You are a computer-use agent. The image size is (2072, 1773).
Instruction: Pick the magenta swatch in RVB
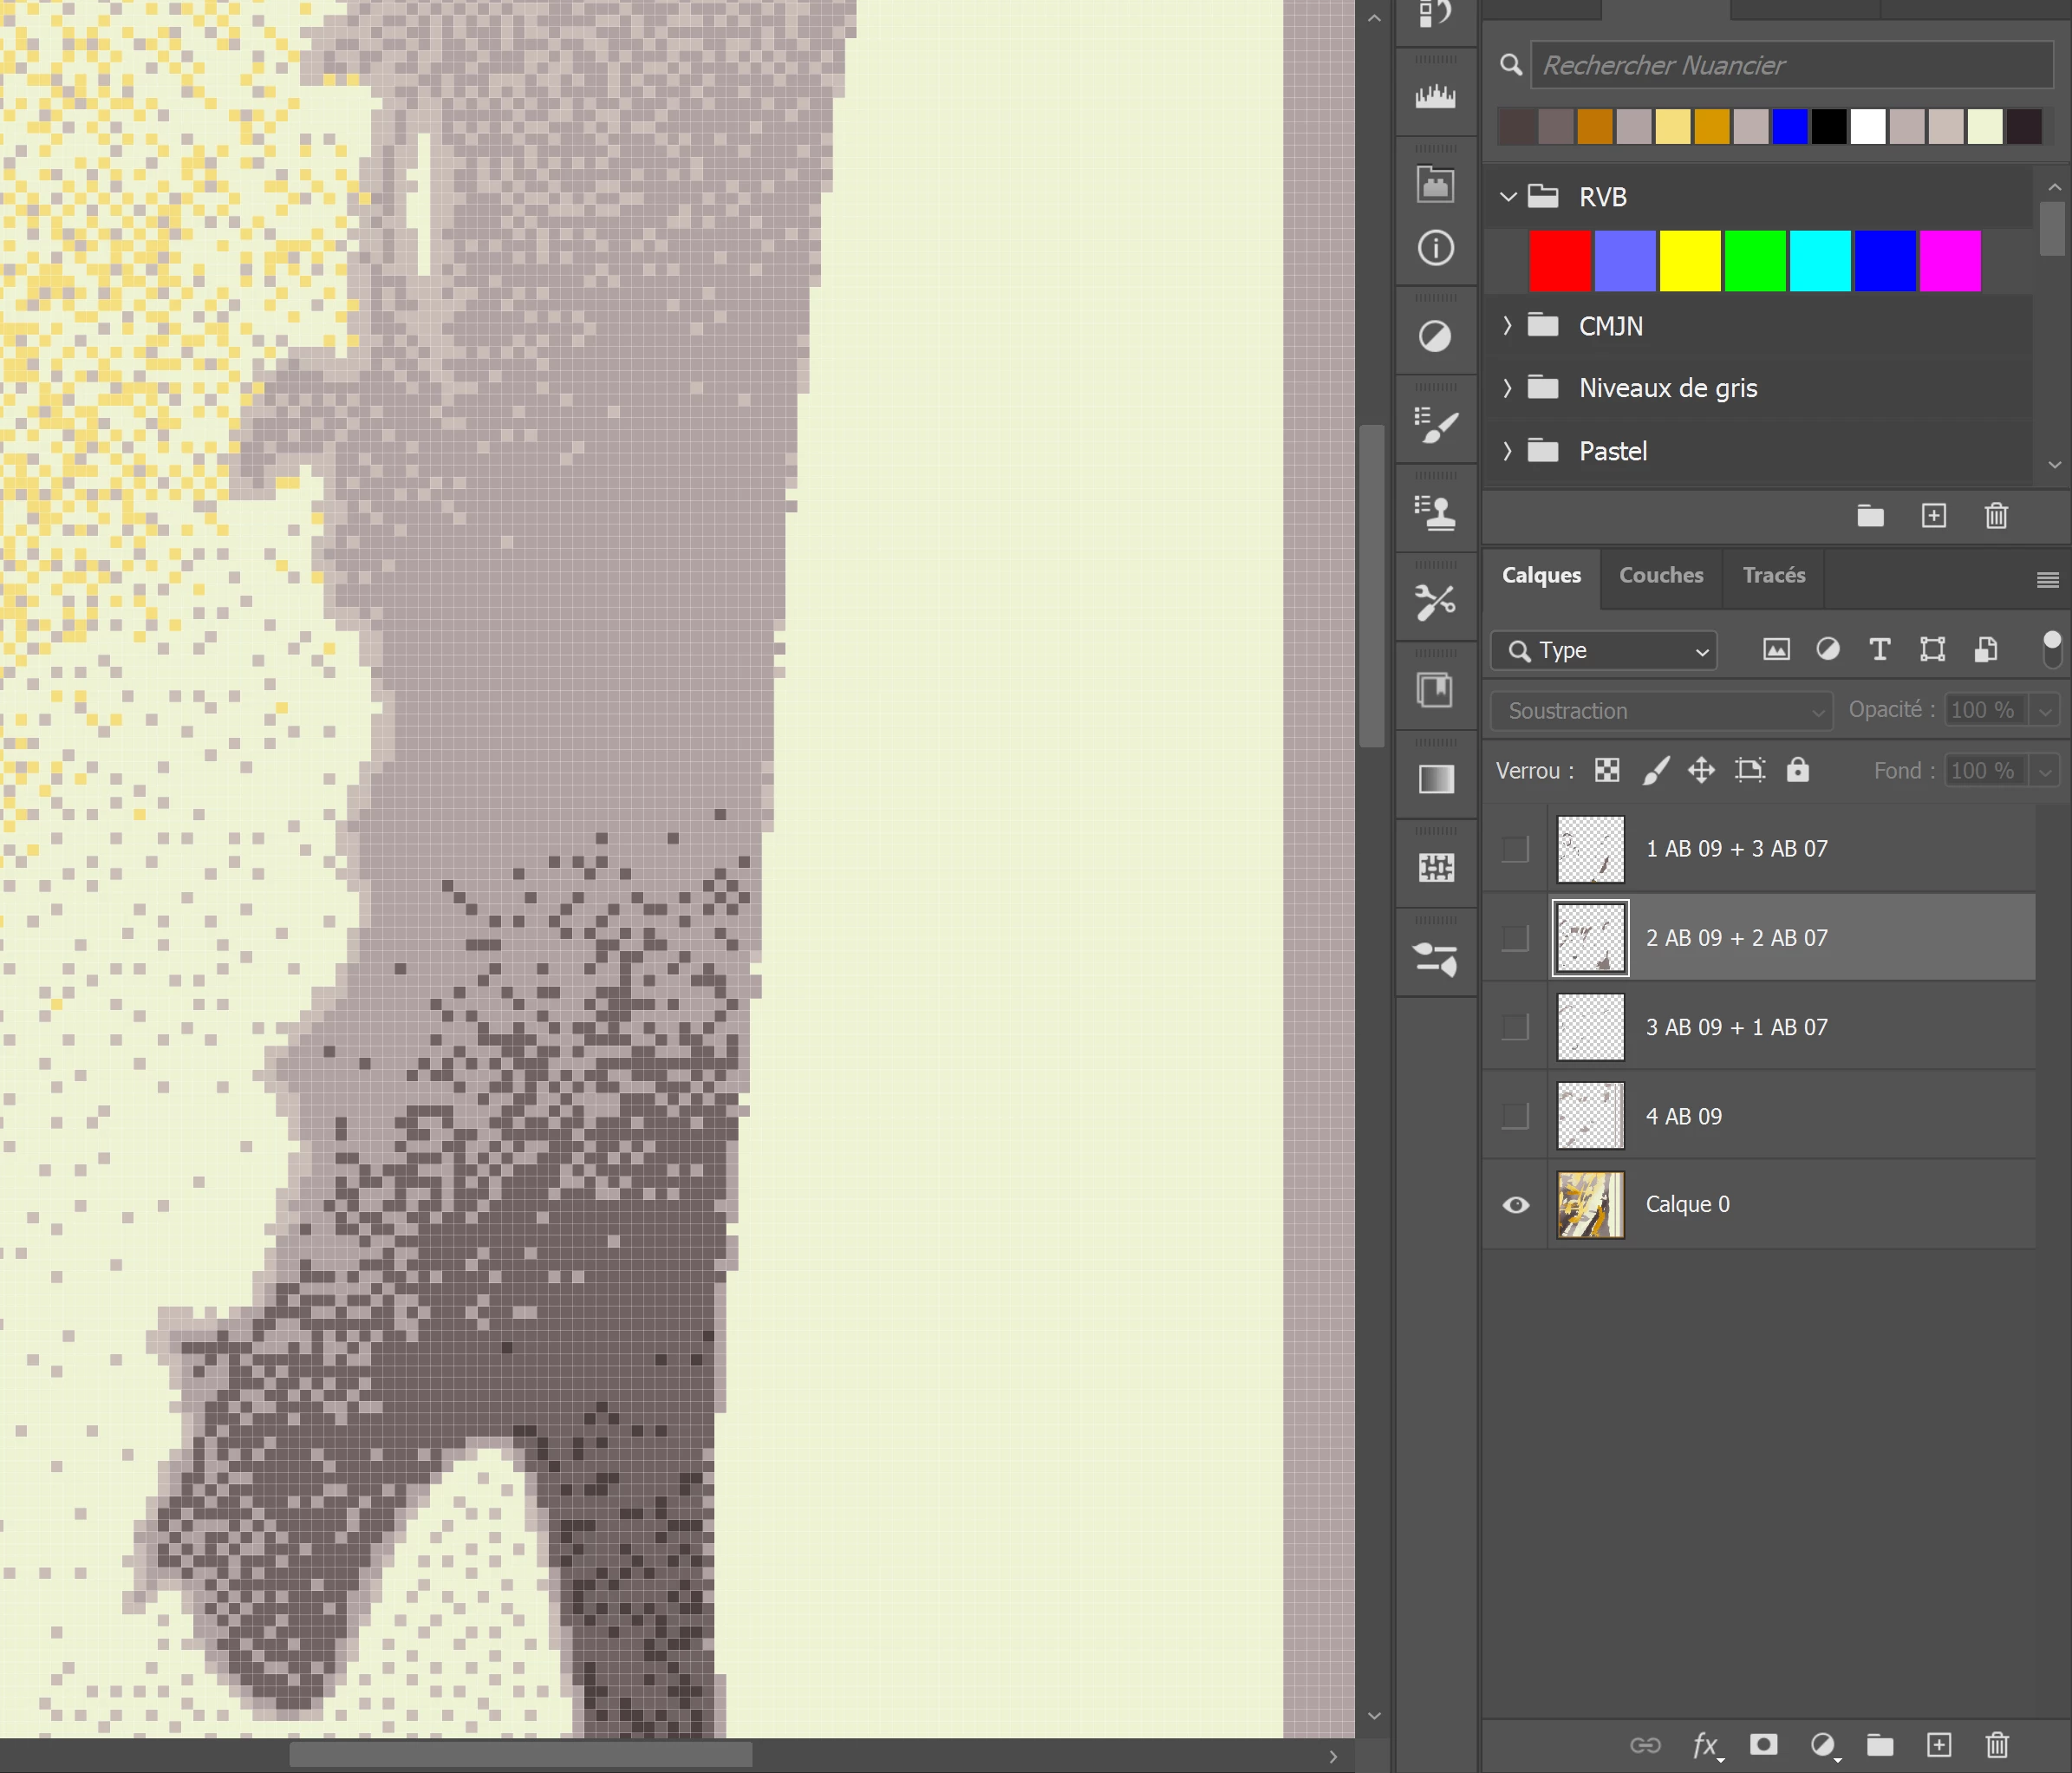pos(1949,261)
